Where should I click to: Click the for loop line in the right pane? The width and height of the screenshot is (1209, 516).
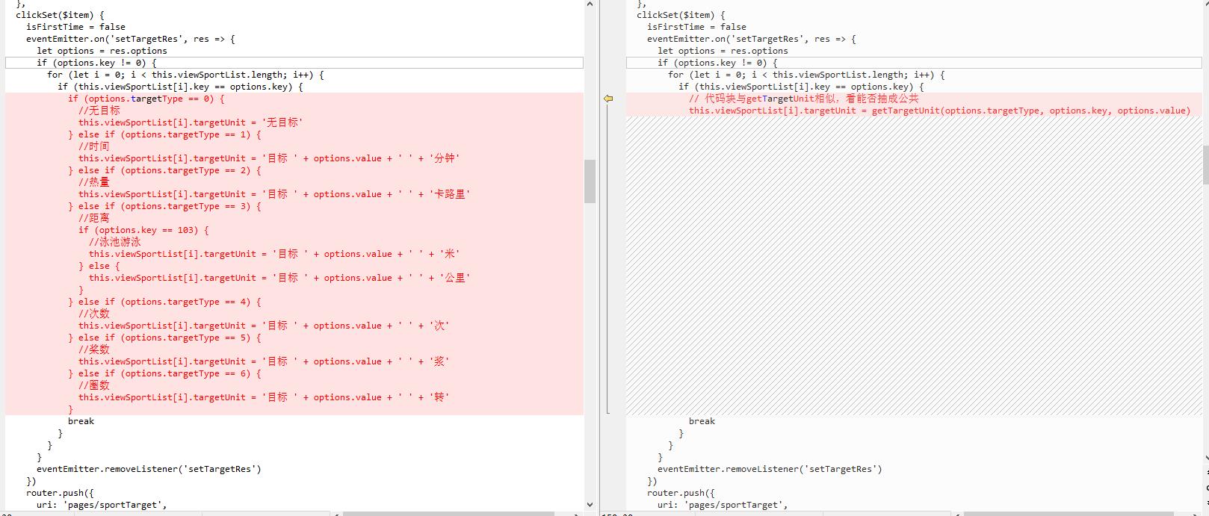pyautogui.click(x=806, y=75)
